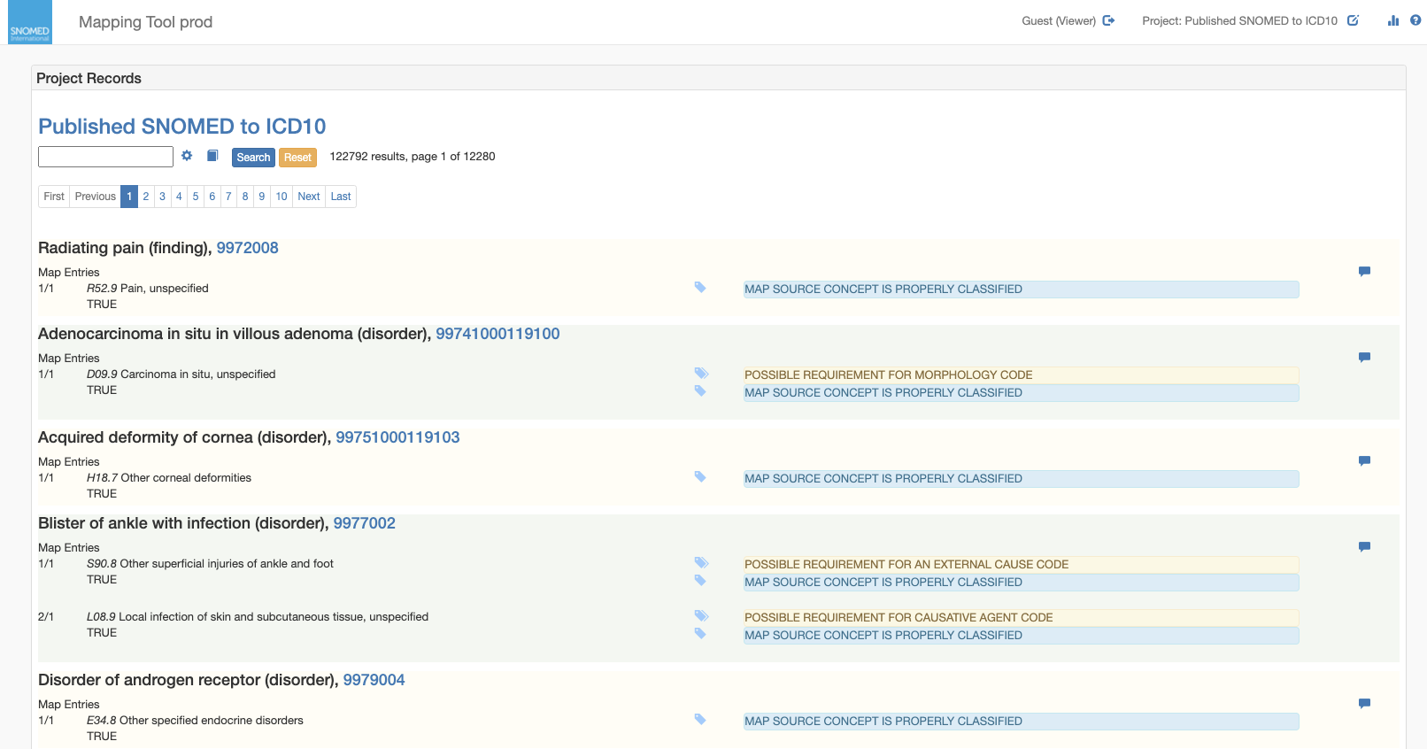
Task: Focus the project records search field
Action: tap(105, 157)
